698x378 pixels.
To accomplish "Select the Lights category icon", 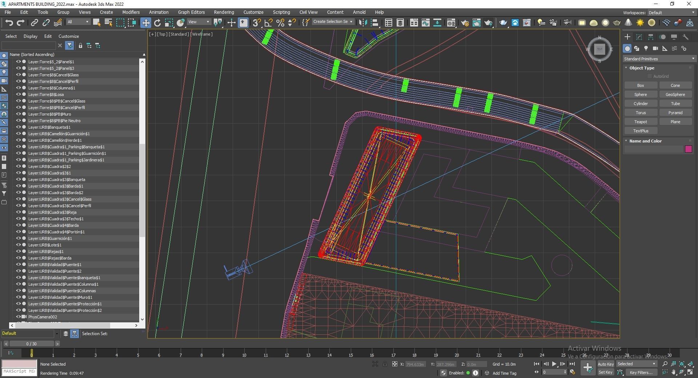I will coord(646,48).
